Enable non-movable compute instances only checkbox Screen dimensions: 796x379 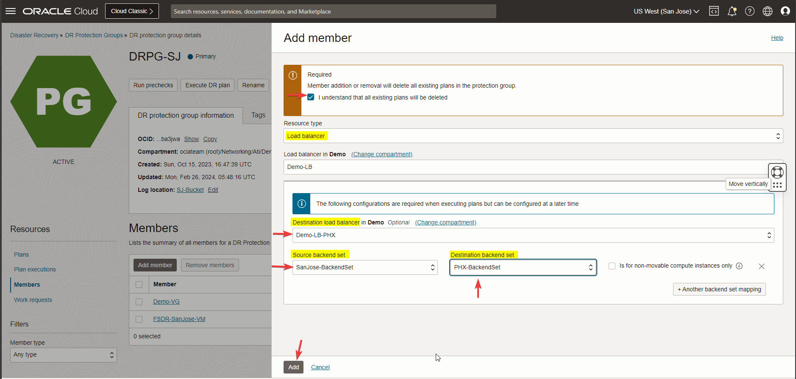(612, 266)
